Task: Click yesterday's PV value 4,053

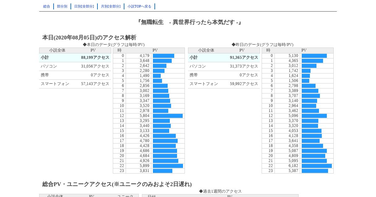Action: [293, 131]
